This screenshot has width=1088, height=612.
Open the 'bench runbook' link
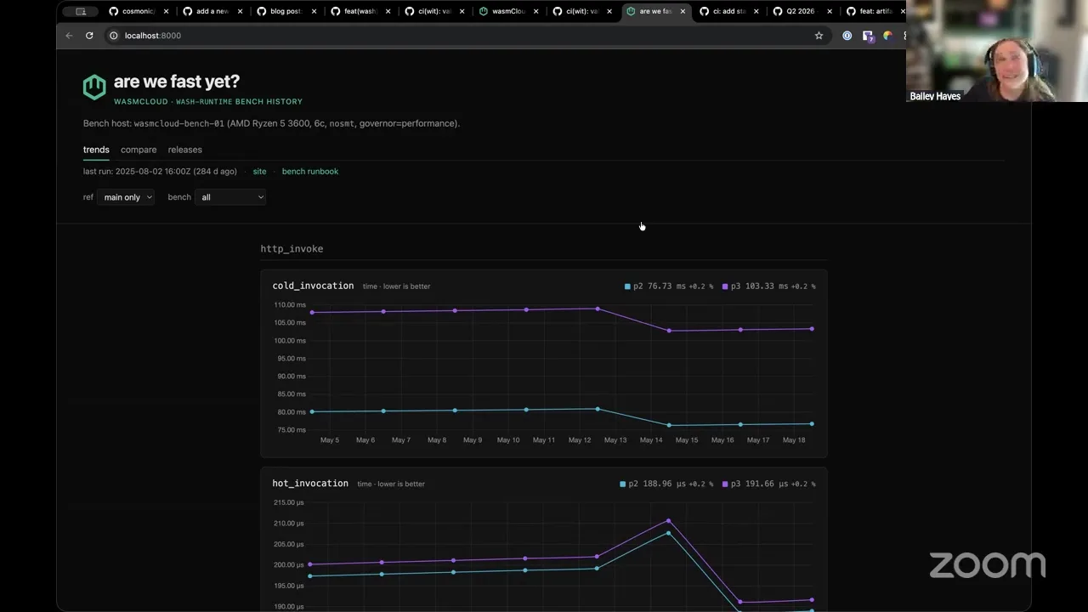310,172
